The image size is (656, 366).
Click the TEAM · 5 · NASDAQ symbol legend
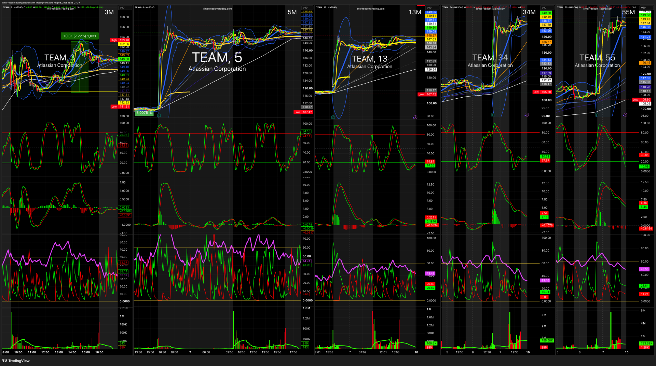pyautogui.click(x=145, y=7)
